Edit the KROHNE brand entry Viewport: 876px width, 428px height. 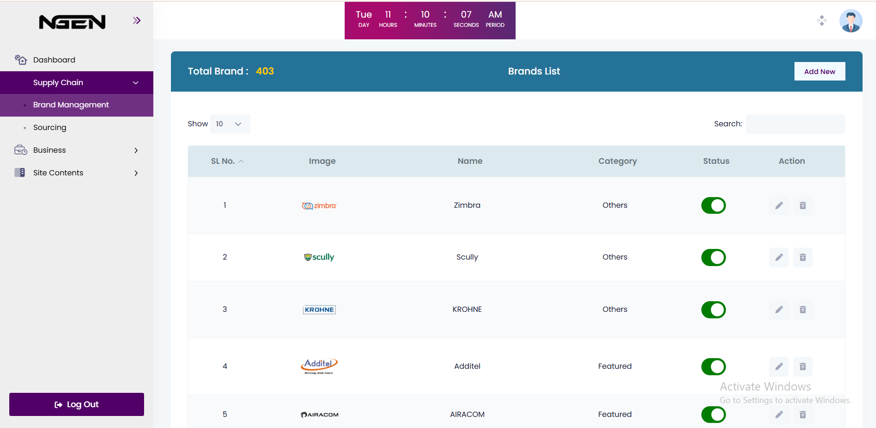coord(779,310)
